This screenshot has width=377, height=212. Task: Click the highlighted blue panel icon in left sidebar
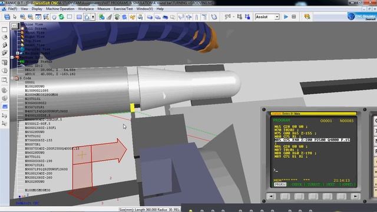pos(5,106)
